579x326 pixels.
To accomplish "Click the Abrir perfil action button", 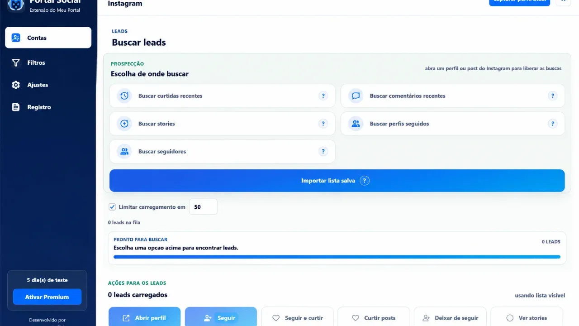I will 144,318.
